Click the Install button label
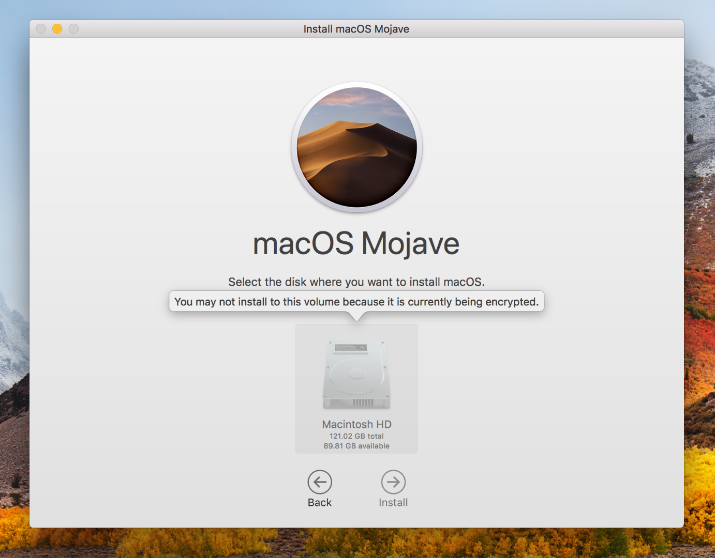Image resolution: width=715 pixels, height=558 pixels. (x=393, y=503)
